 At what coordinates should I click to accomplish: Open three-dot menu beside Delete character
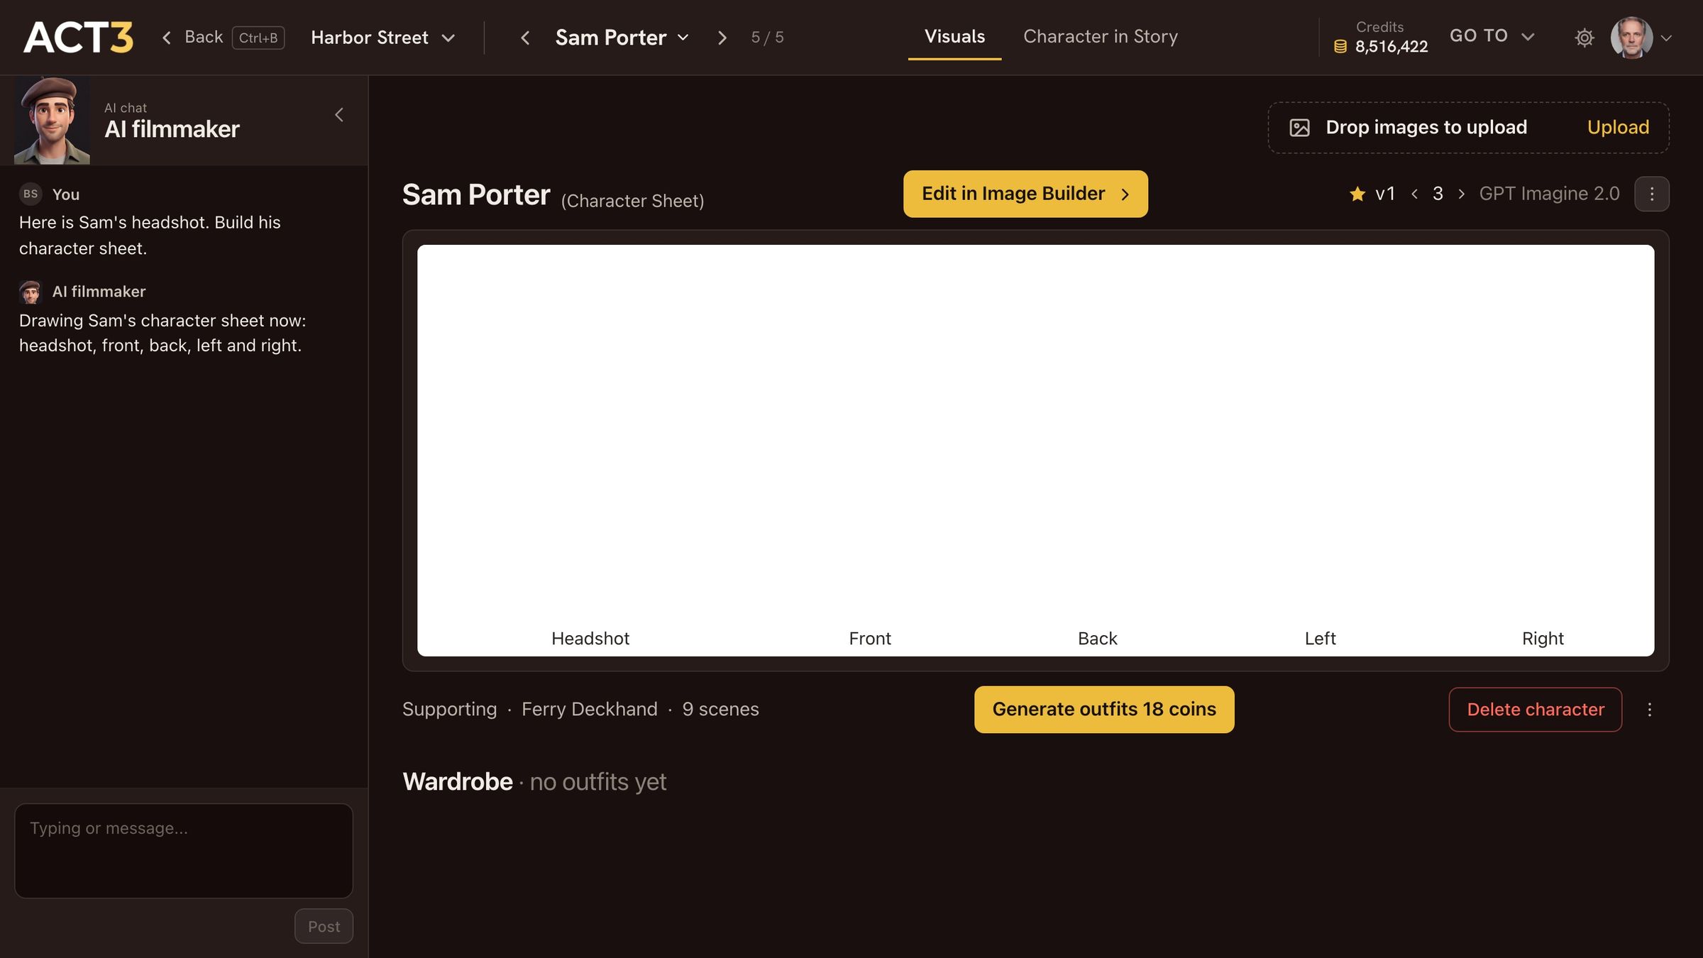[1649, 709]
